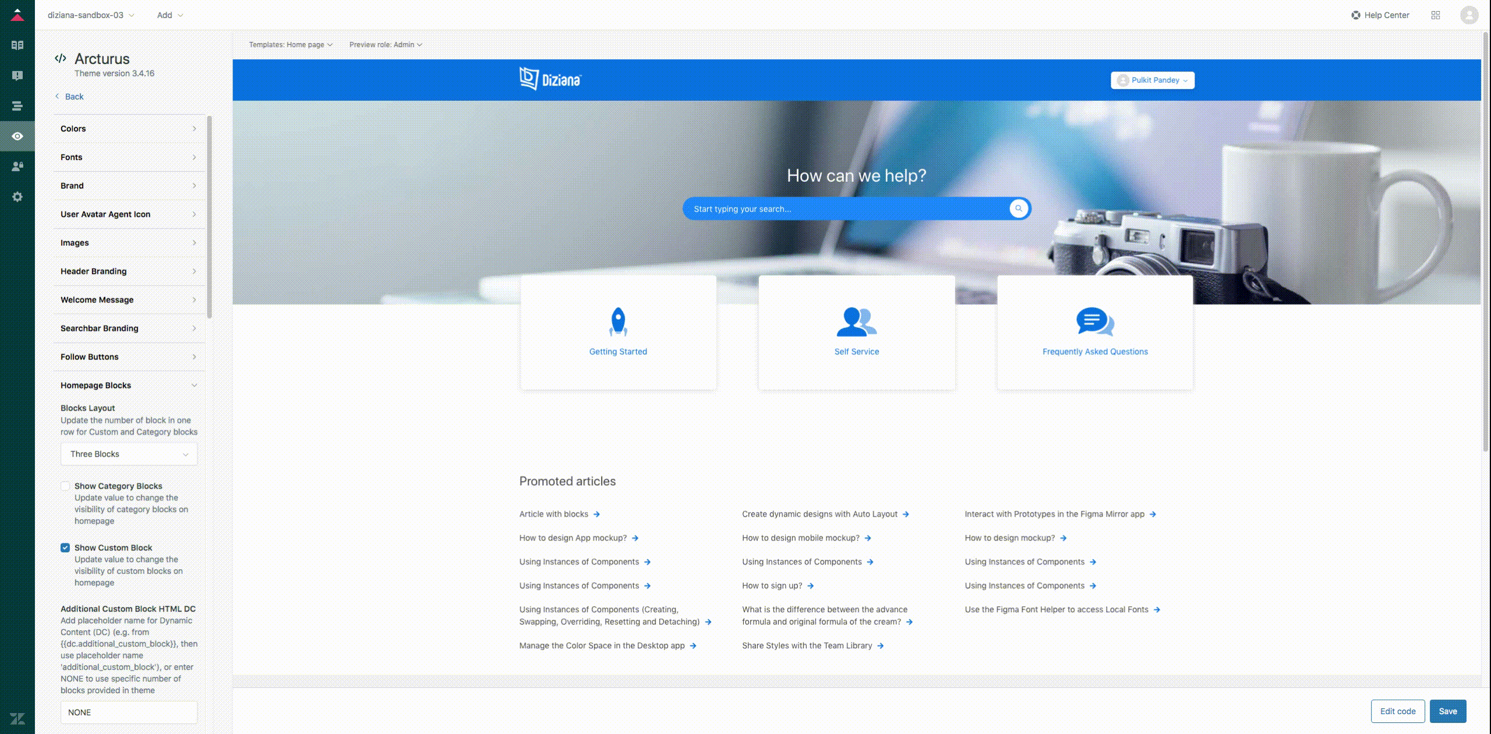Click the red home logo at top left
This screenshot has width=1491, height=734.
pos(17,15)
